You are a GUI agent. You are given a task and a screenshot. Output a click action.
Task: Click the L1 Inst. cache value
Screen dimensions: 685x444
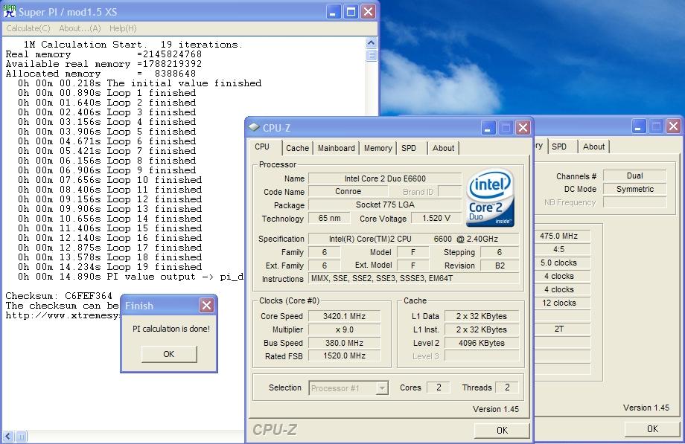pyautogui.click(x=482, y=329)
